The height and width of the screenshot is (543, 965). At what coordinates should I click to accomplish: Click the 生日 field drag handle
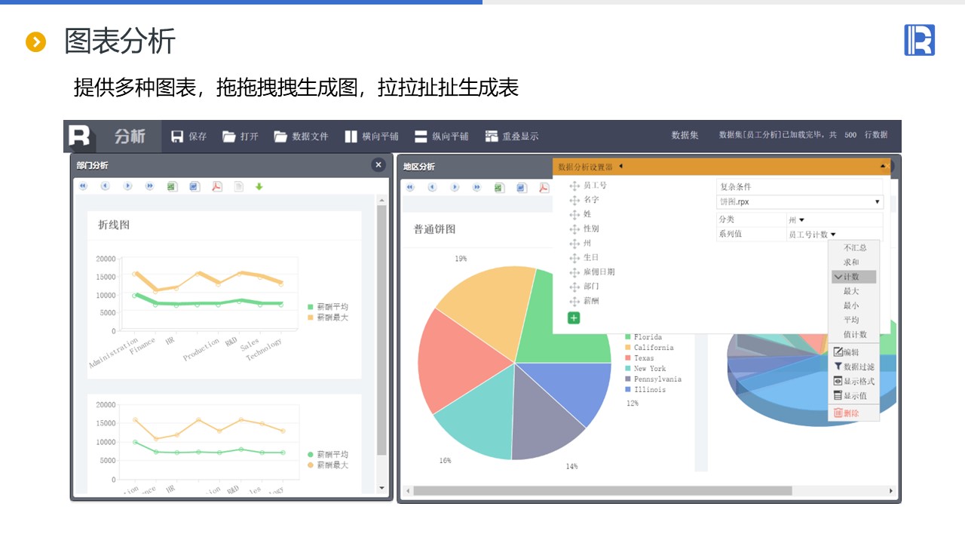[574, 258]
